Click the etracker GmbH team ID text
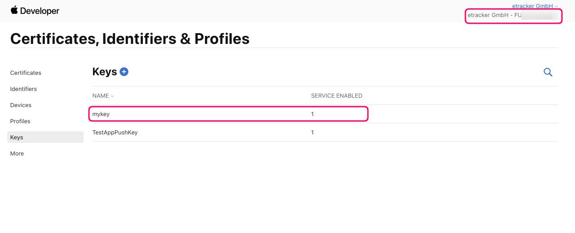This screenshot has height=233, width=575. point(513,15)
